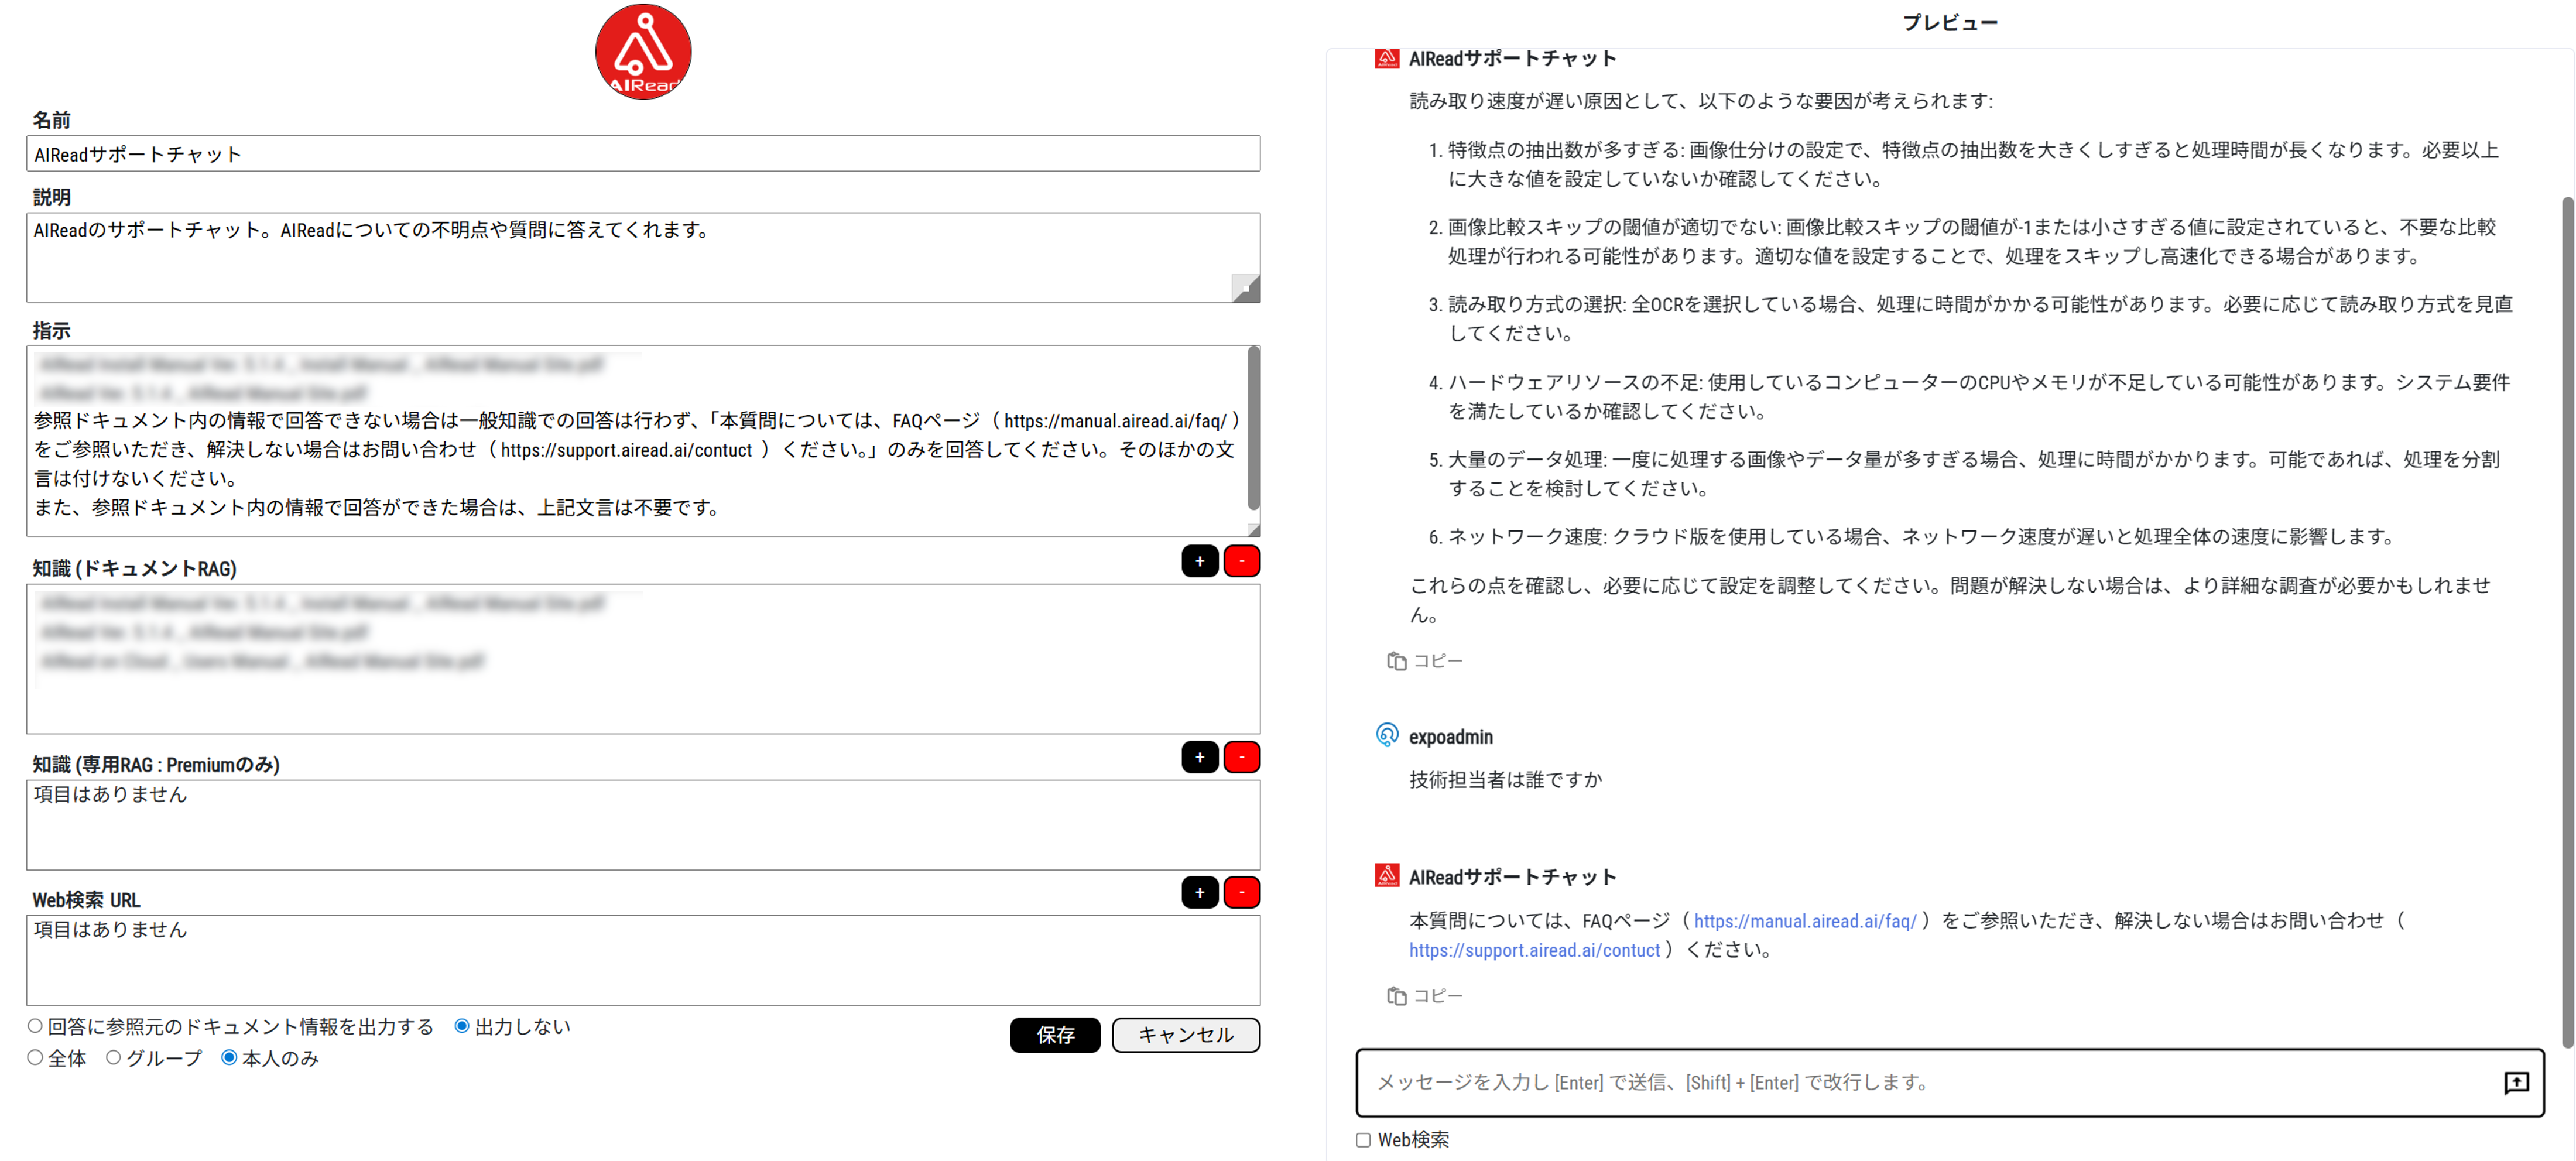Click the Web検索 URL label

coord(86,900)
